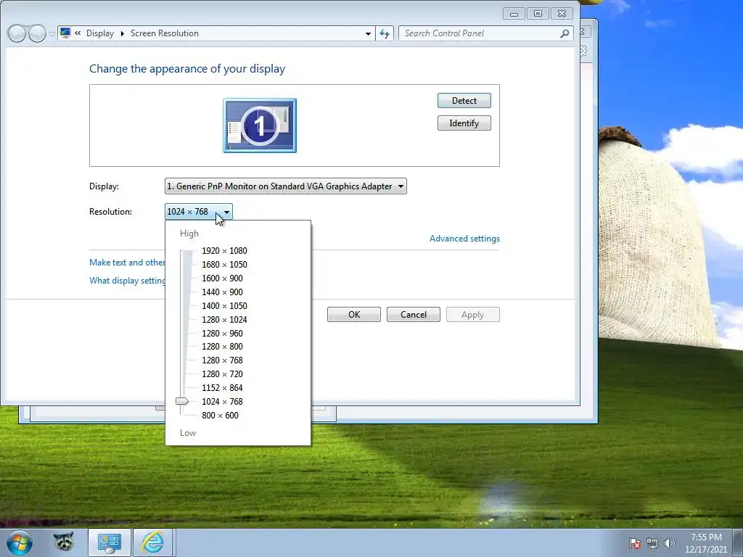Open the recent pages dropdown arrow
Viewport: 743px width, 557px height.
(52, 33)
